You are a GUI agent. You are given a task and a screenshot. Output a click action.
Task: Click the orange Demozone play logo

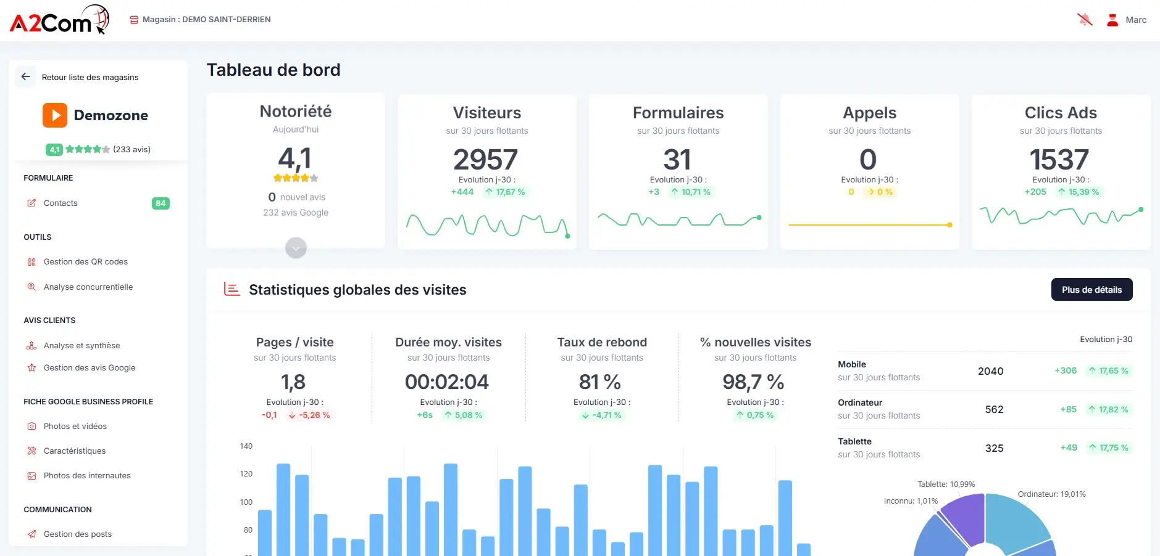[x=55, y=115]
